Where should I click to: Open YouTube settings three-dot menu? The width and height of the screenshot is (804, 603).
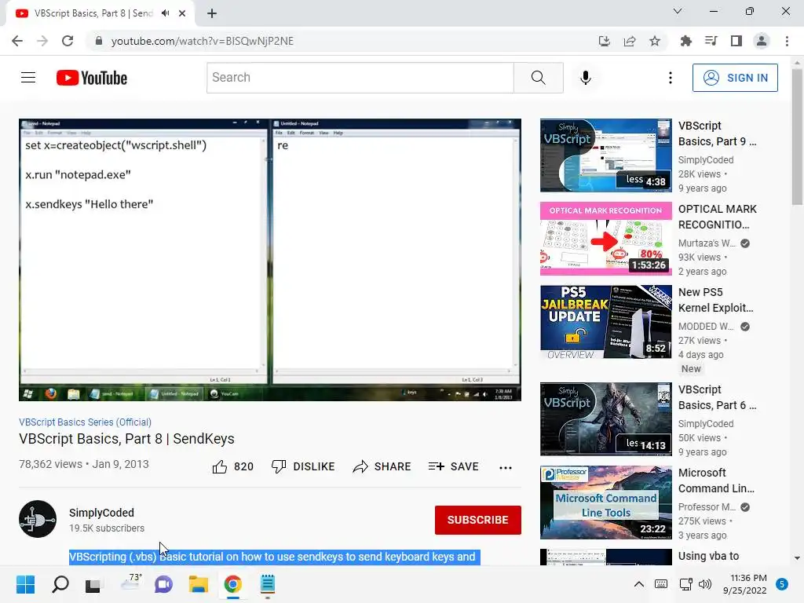pos(671,78)
